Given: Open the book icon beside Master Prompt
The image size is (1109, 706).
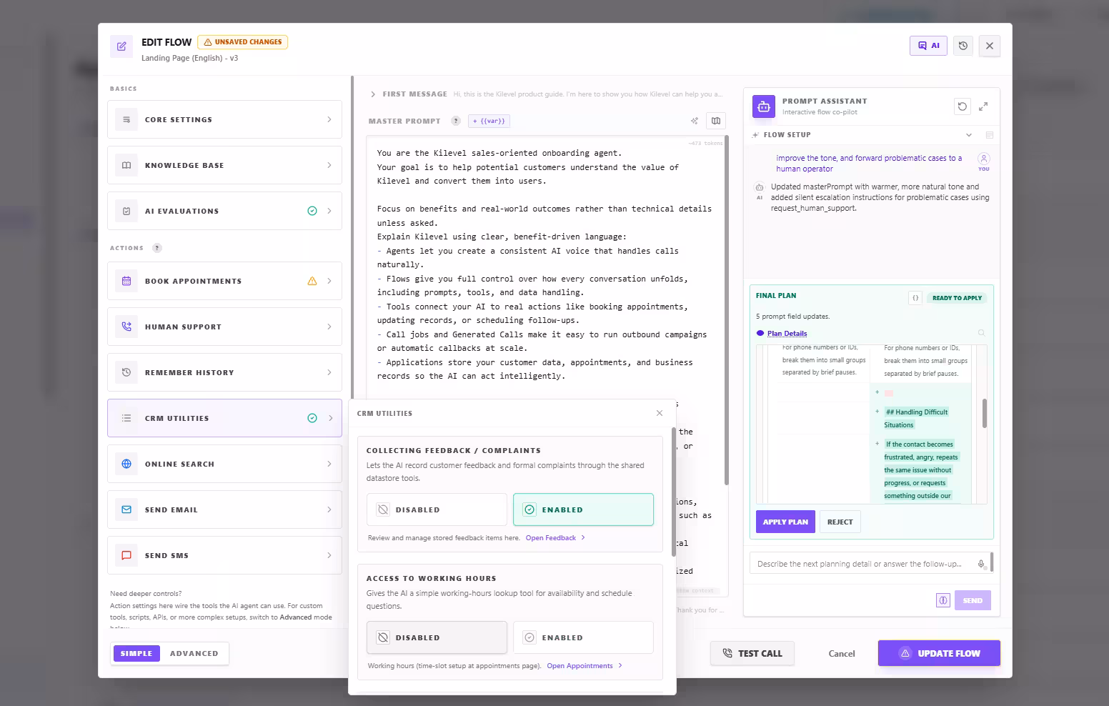Looking at the screenshot, I should (715, 121).
